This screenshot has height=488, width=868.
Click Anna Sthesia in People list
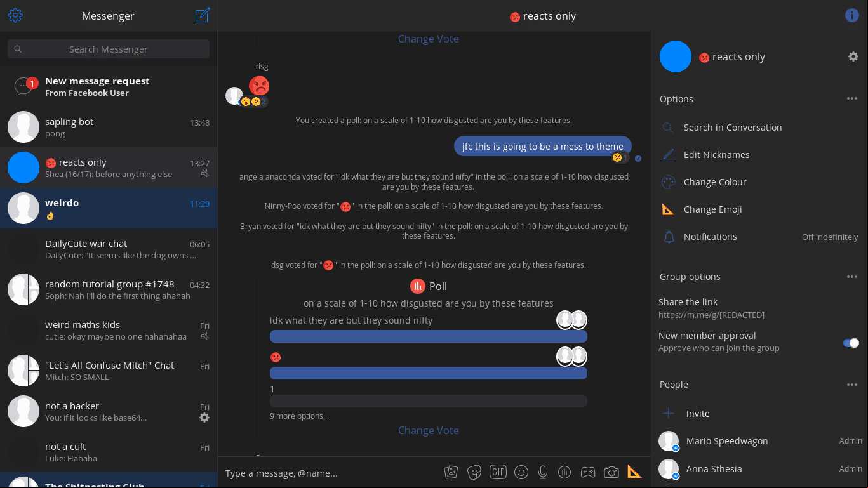coord(759,469)
